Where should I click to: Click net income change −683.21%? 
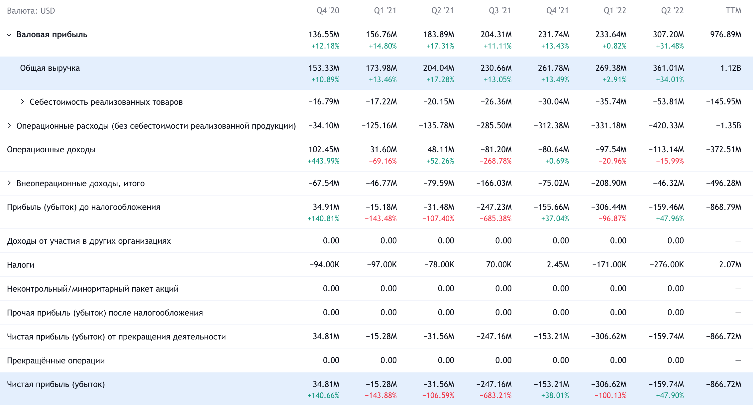495,396
